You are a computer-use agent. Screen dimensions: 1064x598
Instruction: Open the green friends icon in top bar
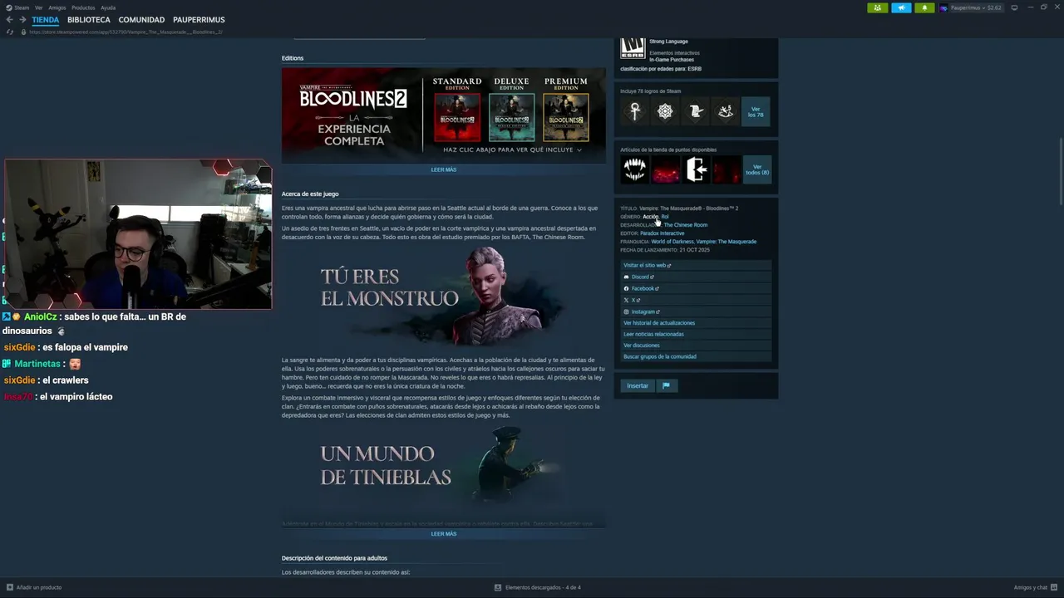point(877,7)
